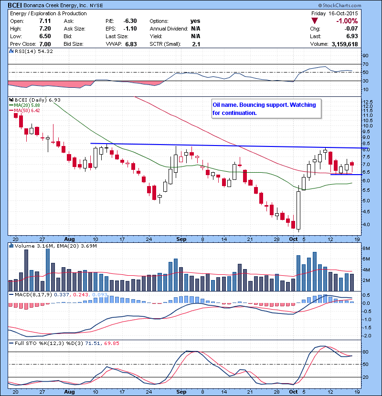Click the Annual Dividend label

click(169, 29)
